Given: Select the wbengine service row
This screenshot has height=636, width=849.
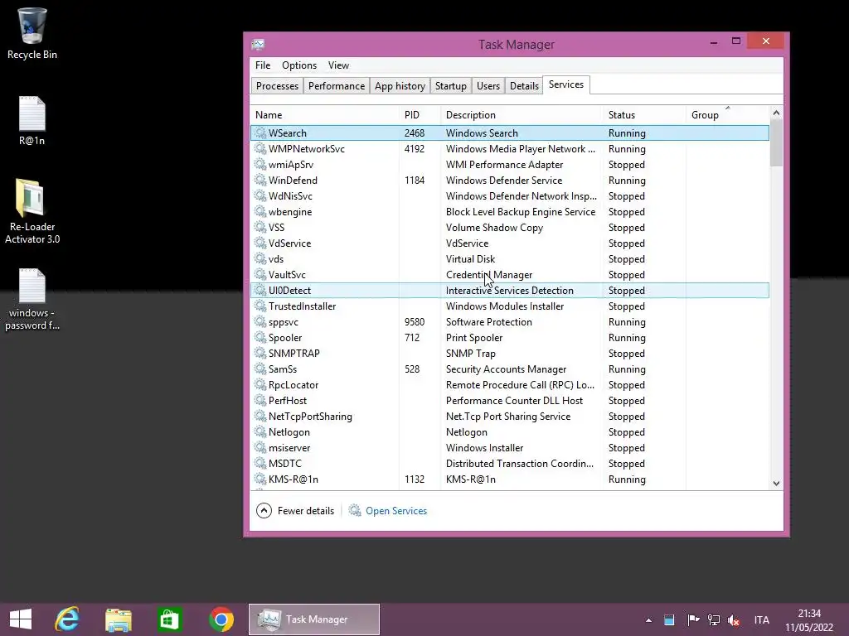Looking at the screenshot, I should click(x=510, y=211).
